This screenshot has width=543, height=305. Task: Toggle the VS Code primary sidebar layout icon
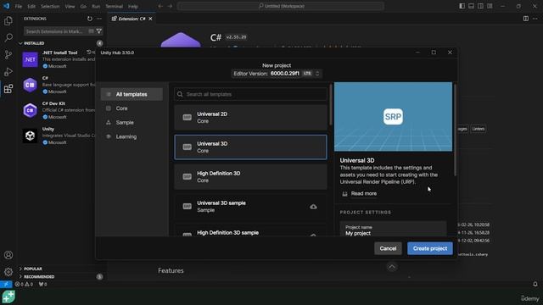tap(462, 6)
